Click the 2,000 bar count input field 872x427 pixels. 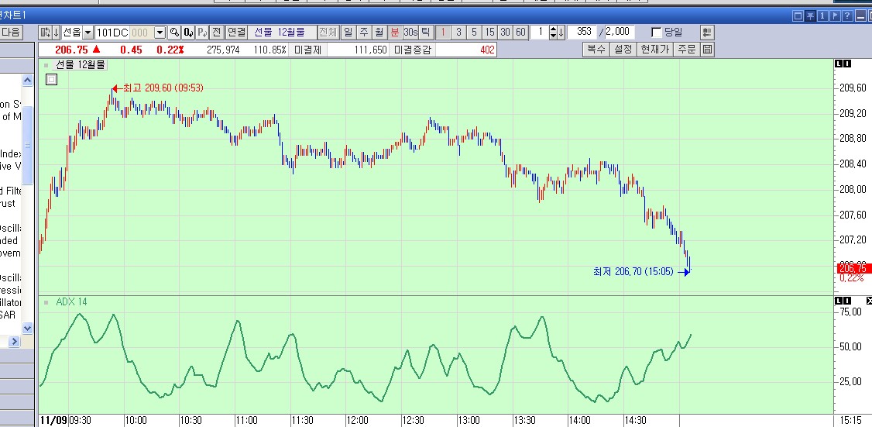click(617, 32)
